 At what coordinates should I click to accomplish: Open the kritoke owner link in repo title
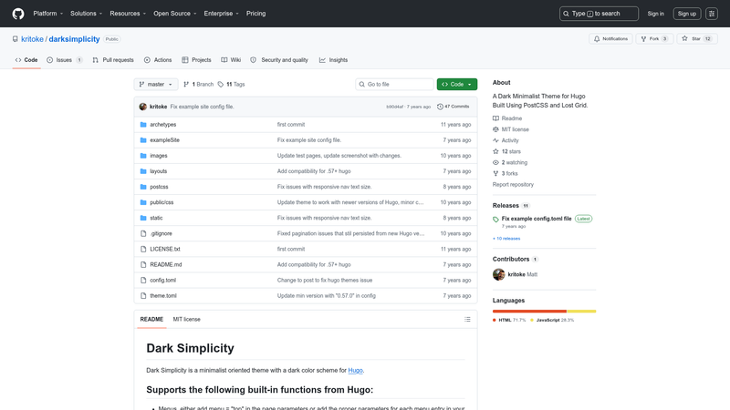tap(32, 39)
